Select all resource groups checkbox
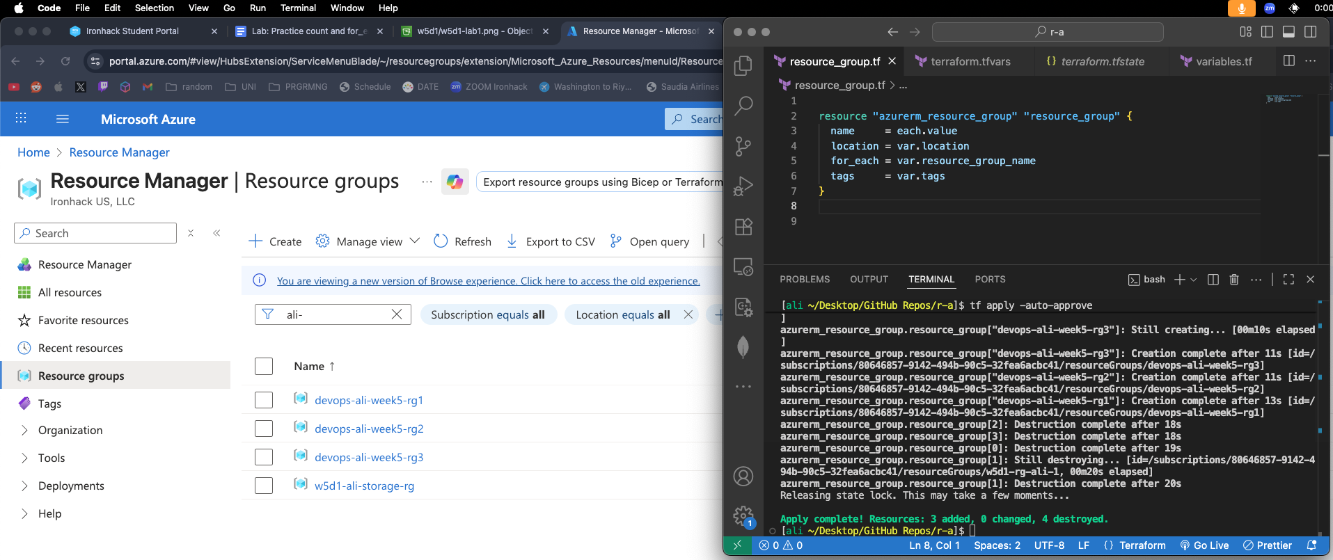Image resolution: width=1333 pixels, height=560 pixels. (264, 366)
